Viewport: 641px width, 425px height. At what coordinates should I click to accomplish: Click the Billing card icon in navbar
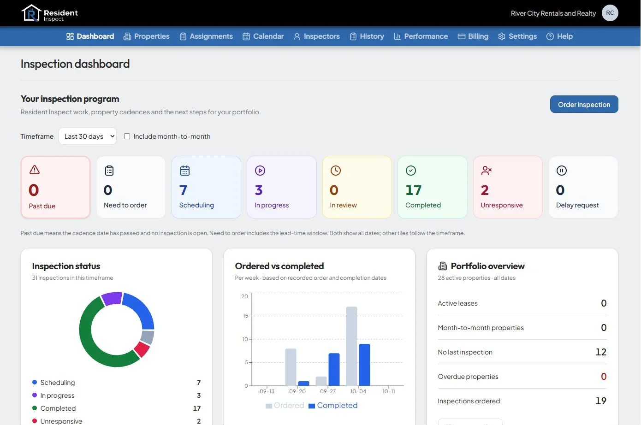tap(461, 36)
